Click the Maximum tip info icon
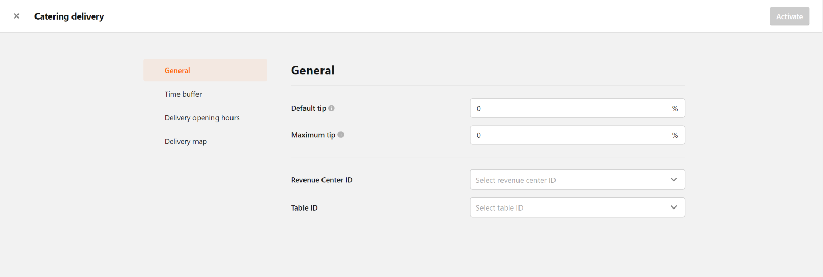This screenshot has width=823, height=277. pos(341,135)
